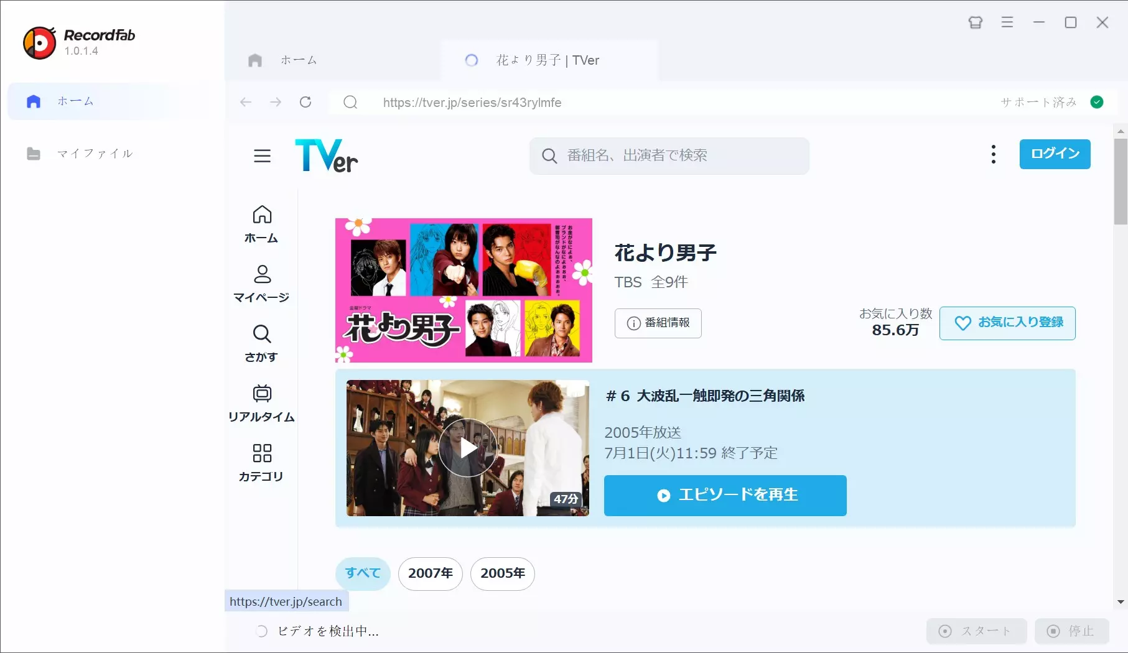Click the サポート済み label
The width and height of the screenshot is (1128, 653).
(1038, 102)
